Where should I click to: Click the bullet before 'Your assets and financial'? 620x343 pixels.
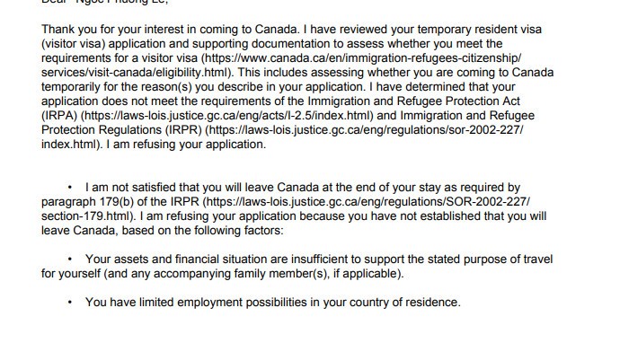[x=70, y=259]
